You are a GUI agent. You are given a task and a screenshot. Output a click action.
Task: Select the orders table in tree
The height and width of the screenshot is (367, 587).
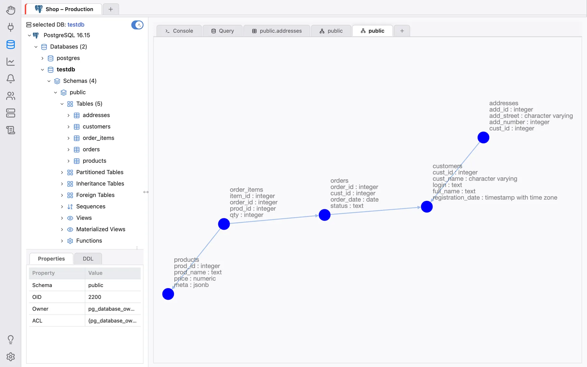coord(91,149)
